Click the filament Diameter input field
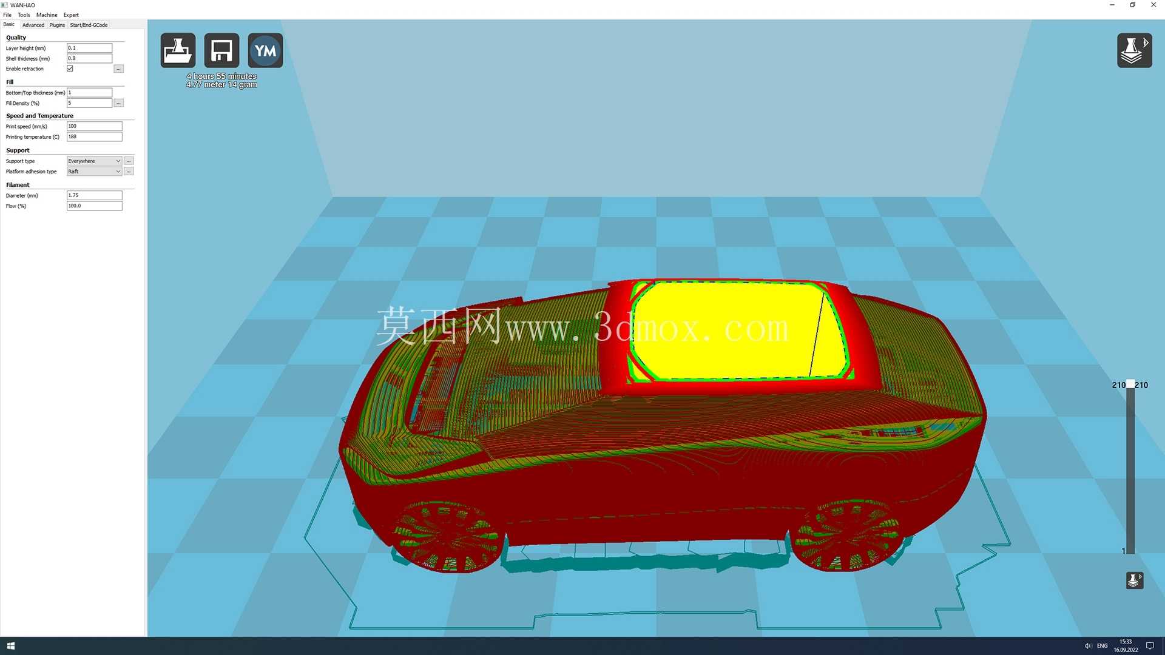 pyautogui.click(x=94, y=195)
